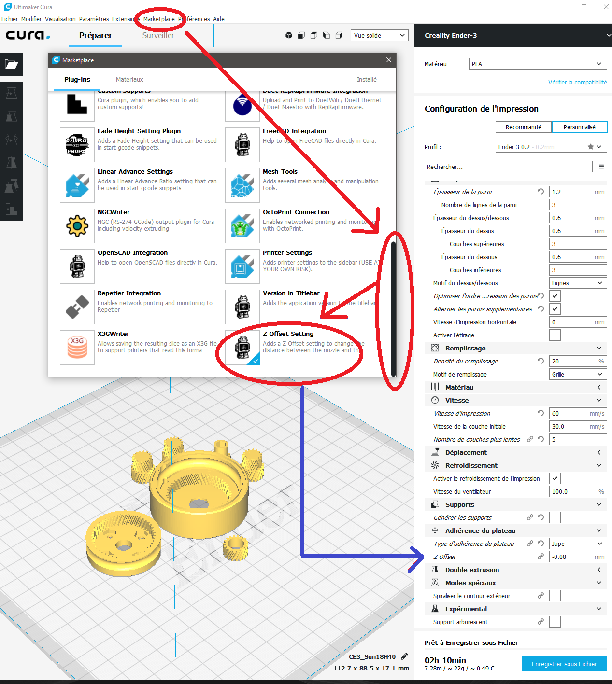
Task: Click the Custom Supports plugin thumbnail
Action: tap(77, 106)
